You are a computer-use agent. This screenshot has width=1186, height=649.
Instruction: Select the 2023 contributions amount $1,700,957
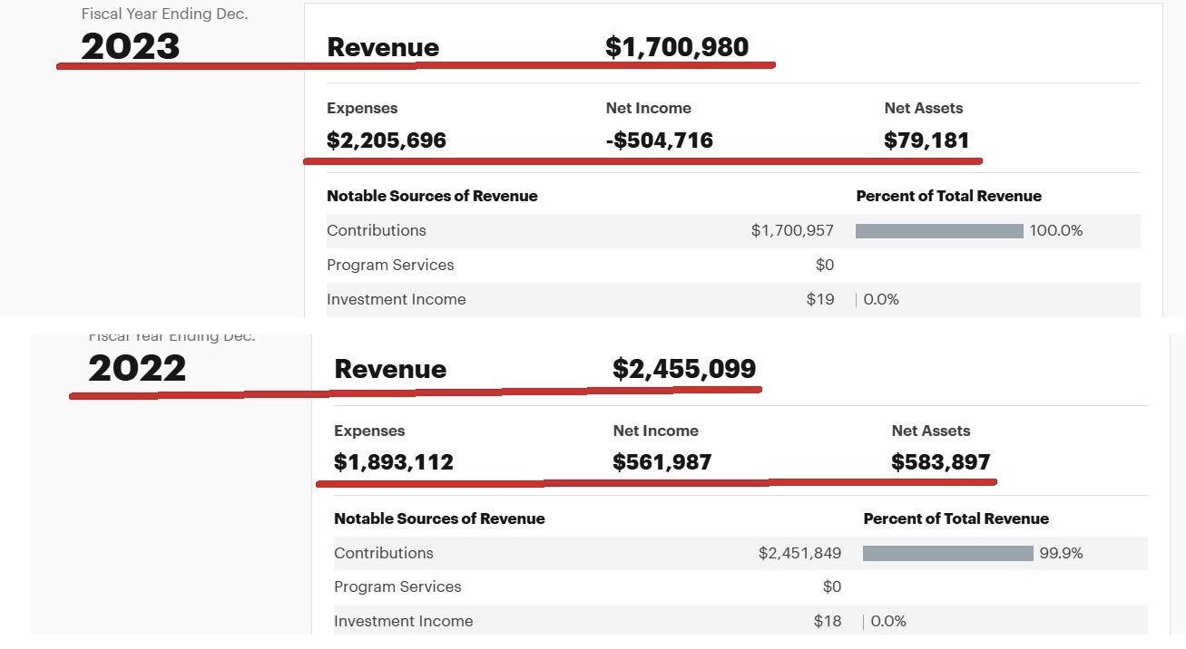tap(792, 230)
